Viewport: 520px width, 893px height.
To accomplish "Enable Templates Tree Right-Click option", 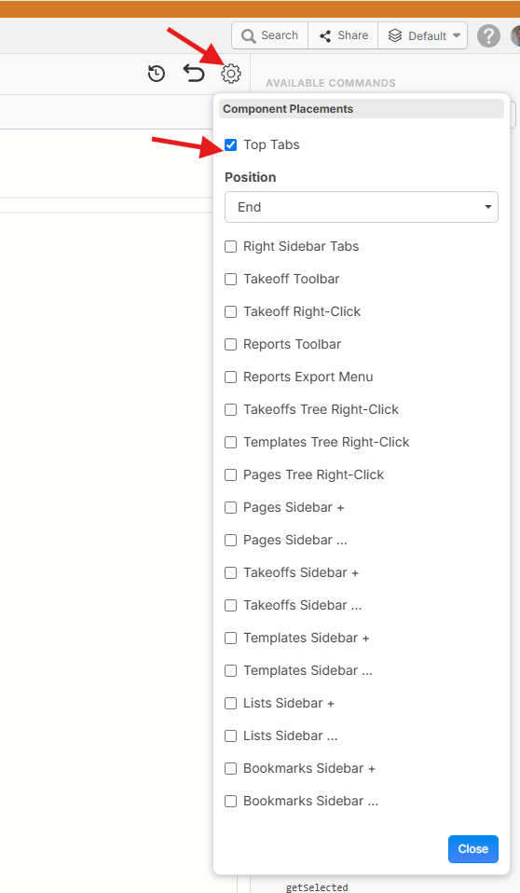I will [231, 442].
